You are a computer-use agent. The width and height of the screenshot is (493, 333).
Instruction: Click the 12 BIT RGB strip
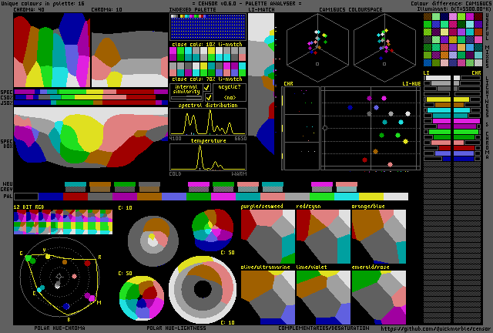pyautogui.click(x=63, y=222)
